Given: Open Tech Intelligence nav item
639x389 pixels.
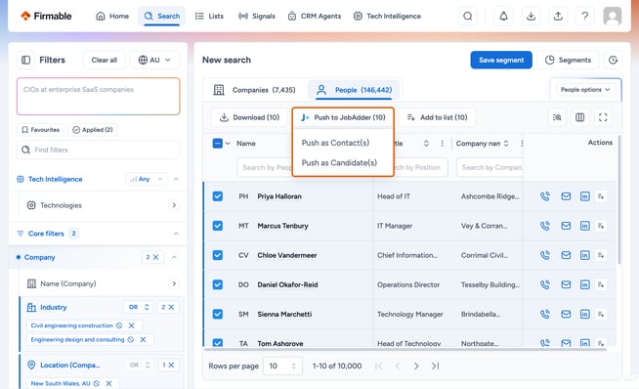Looking at the screenshot, I should [x=387, y=17].
